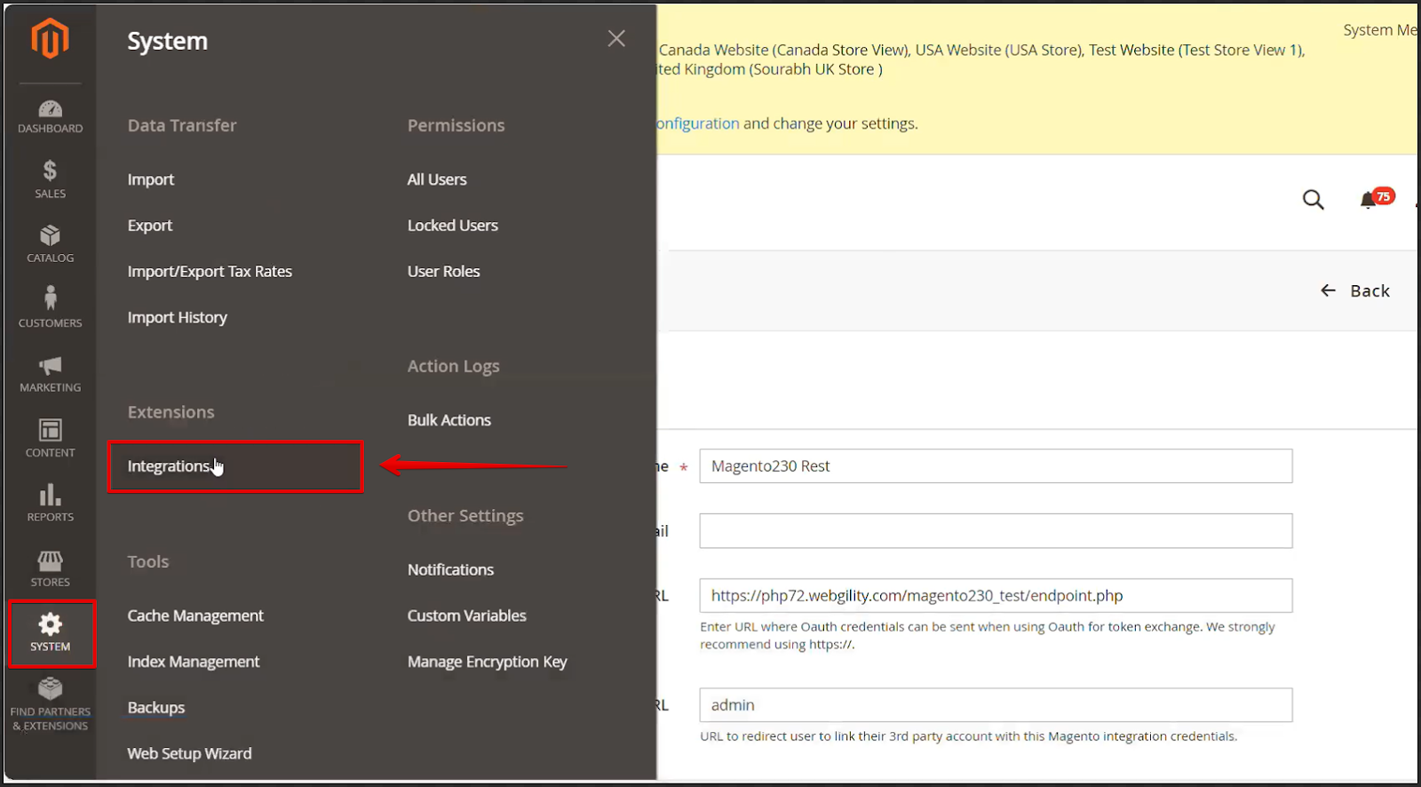Click the search magnifier icon
Viewport: 1421px width, 787px height.
[1313, 200]
